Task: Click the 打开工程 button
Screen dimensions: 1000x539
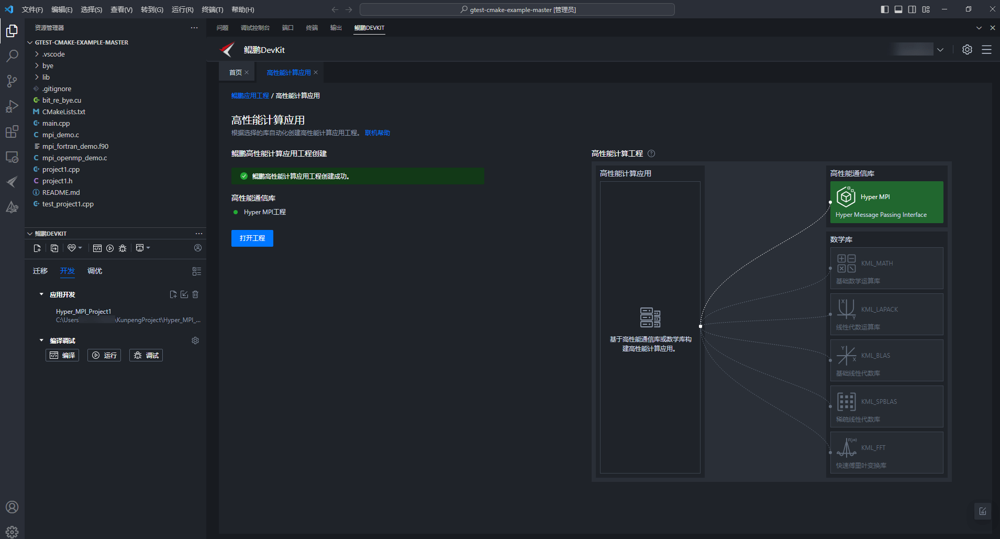Action: 252,238
